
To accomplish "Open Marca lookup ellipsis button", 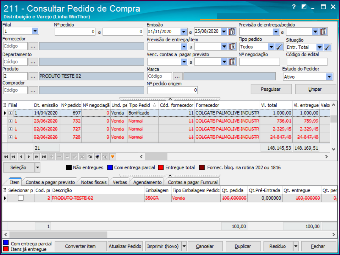I will pos(177,76).
